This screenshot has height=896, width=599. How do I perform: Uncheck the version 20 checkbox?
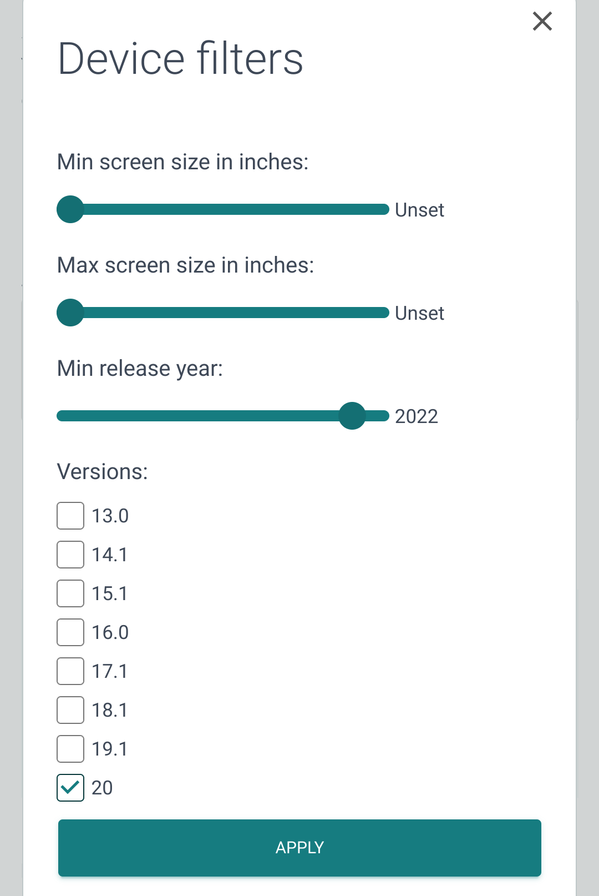coord(70,788)
